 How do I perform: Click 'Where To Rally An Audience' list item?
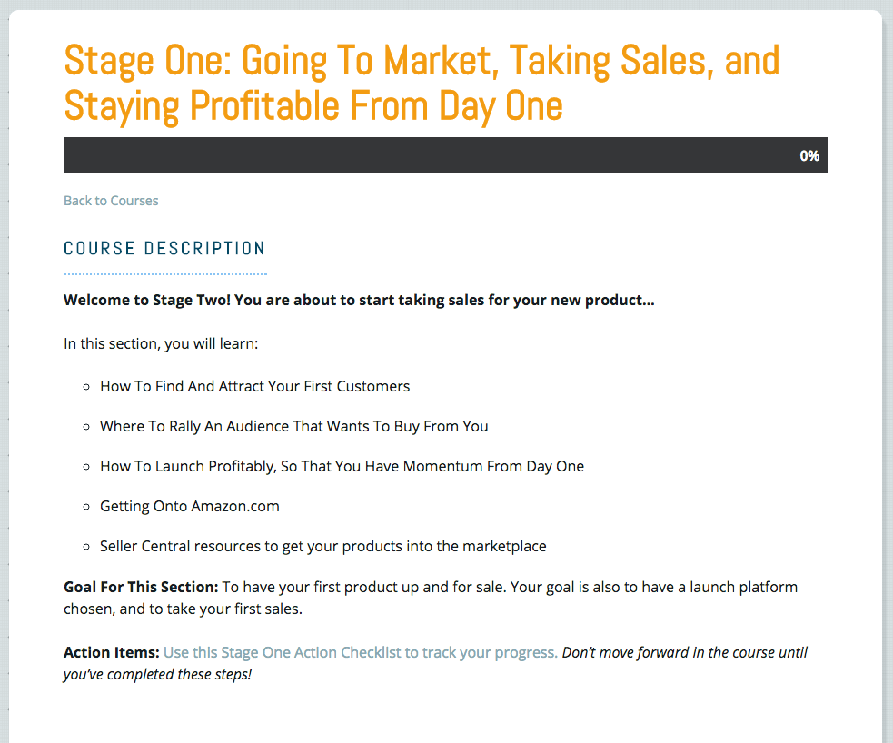(293, 426)
